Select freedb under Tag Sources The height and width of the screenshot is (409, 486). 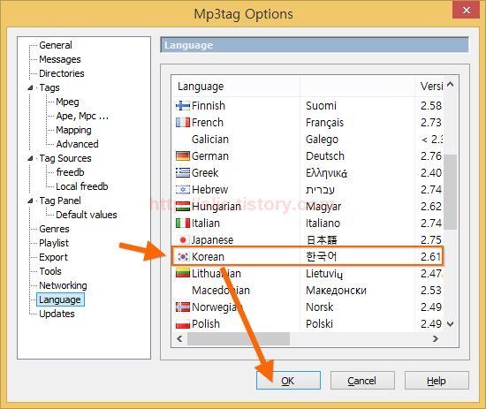[x=70, y=172]
